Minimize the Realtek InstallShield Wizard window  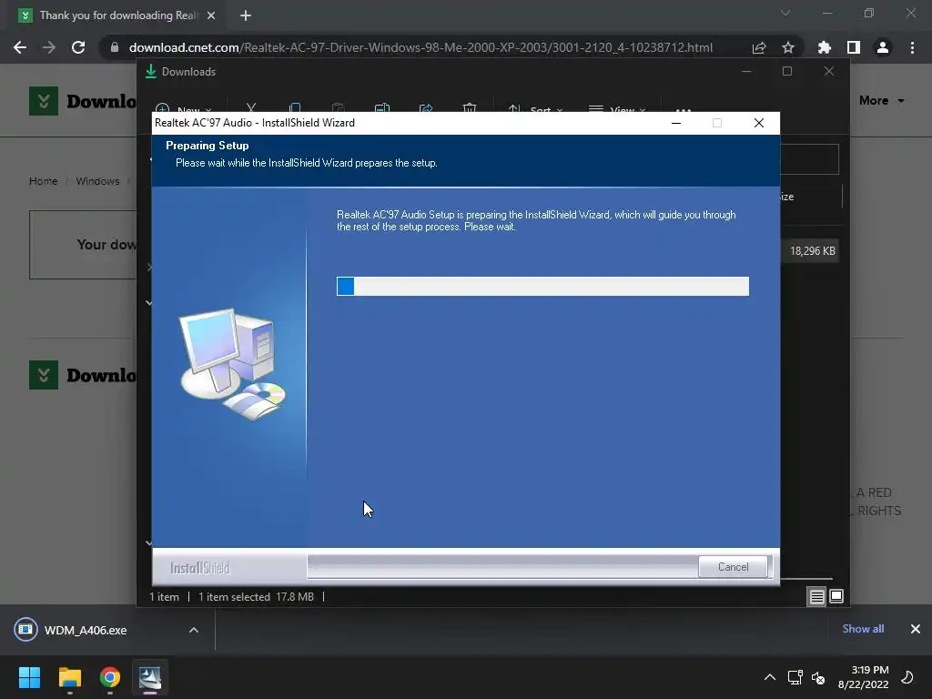point(676,123)
